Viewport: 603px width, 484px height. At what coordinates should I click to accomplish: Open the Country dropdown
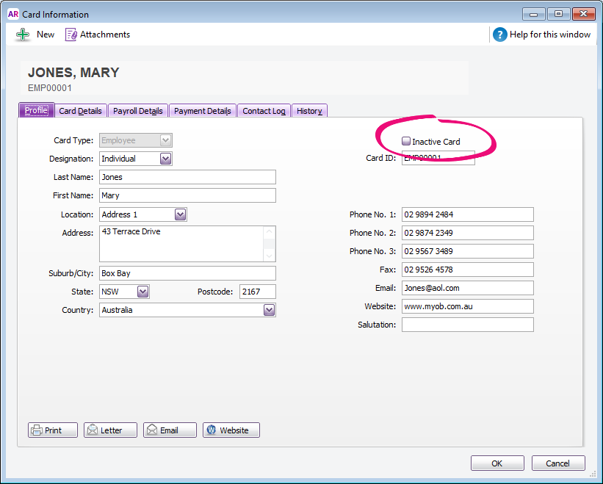tap(269, 310)
